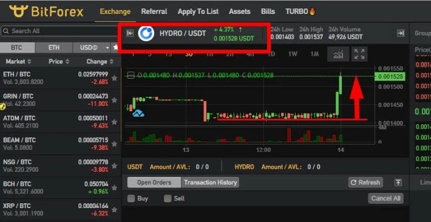Screen dimensions: 431x222
Task: Click the 24h High value 0.001537
Action: click(x=311, y=37)
